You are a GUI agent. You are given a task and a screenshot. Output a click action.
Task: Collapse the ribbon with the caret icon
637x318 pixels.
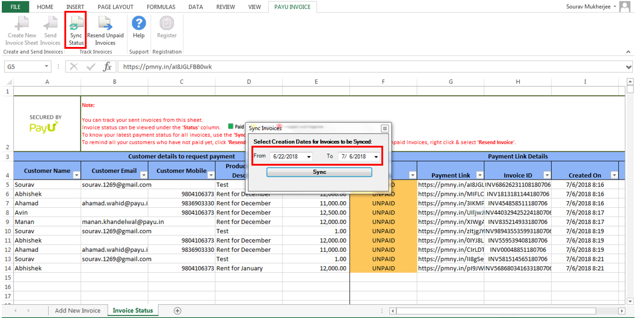click(629, 52)
